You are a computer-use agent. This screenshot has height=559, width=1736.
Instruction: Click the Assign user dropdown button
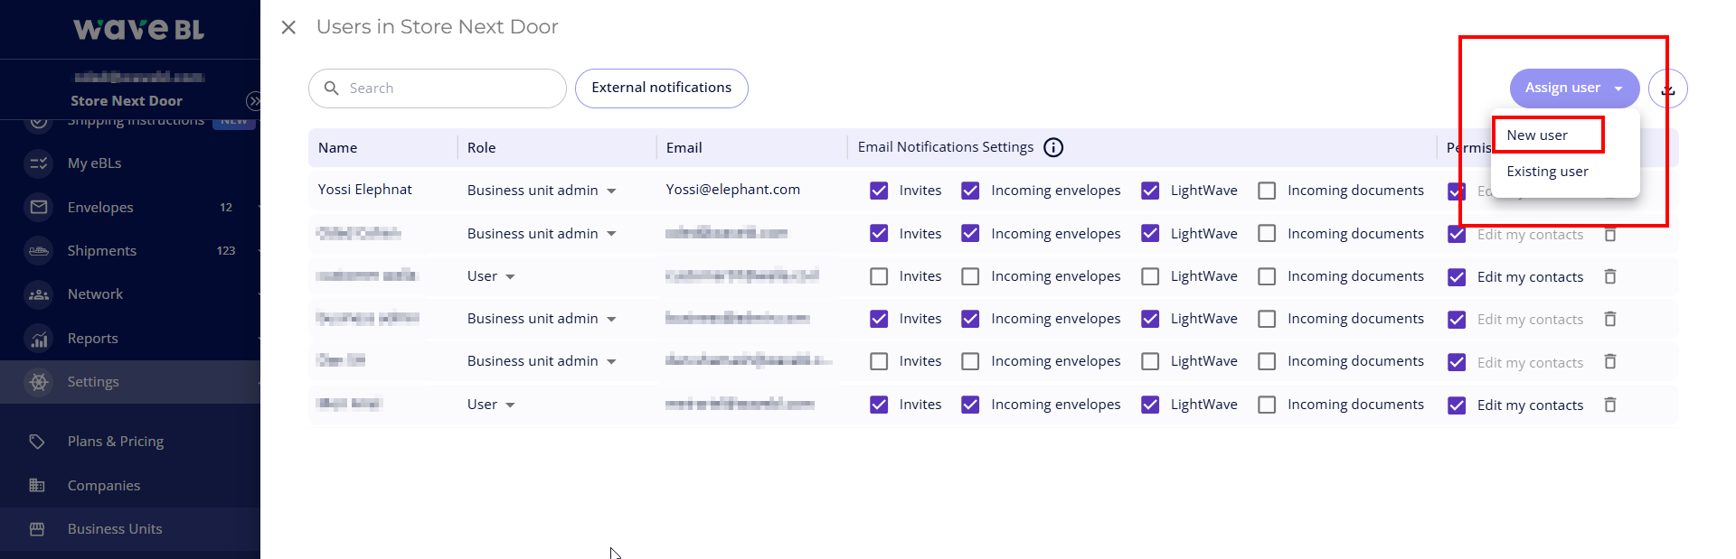click(x=1574, y=89)
